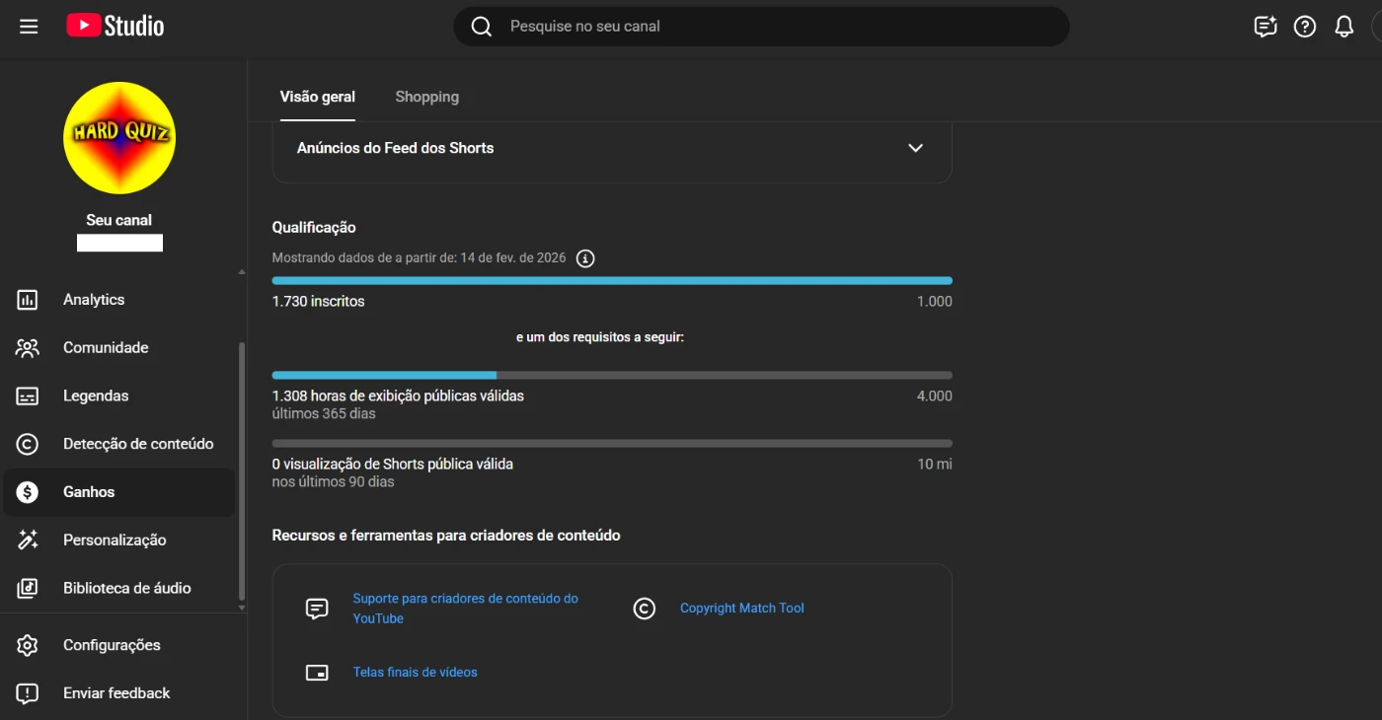
Task: Open the Hard Quiz channel avatar
Action: pos(119,138)
